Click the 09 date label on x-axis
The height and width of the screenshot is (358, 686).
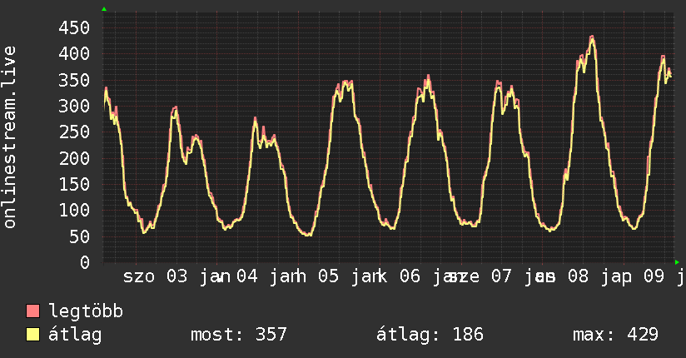654,276
